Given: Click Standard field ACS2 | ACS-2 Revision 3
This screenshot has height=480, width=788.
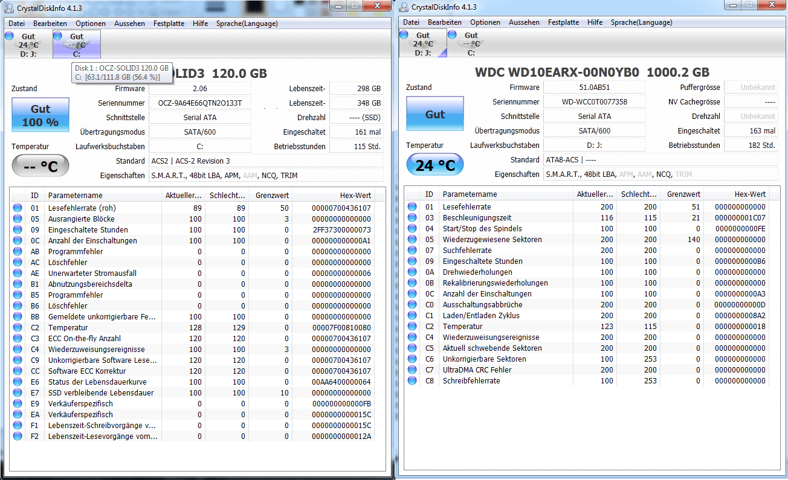Looking at the screenshot, I should coord(266,161).
